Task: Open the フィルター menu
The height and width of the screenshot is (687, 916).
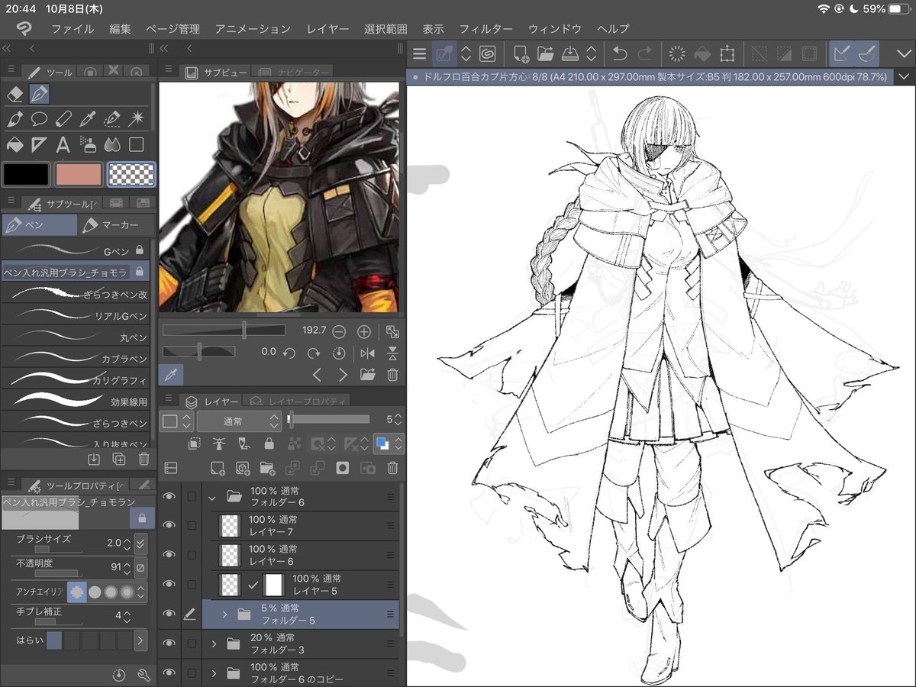Action: (485, 29)
